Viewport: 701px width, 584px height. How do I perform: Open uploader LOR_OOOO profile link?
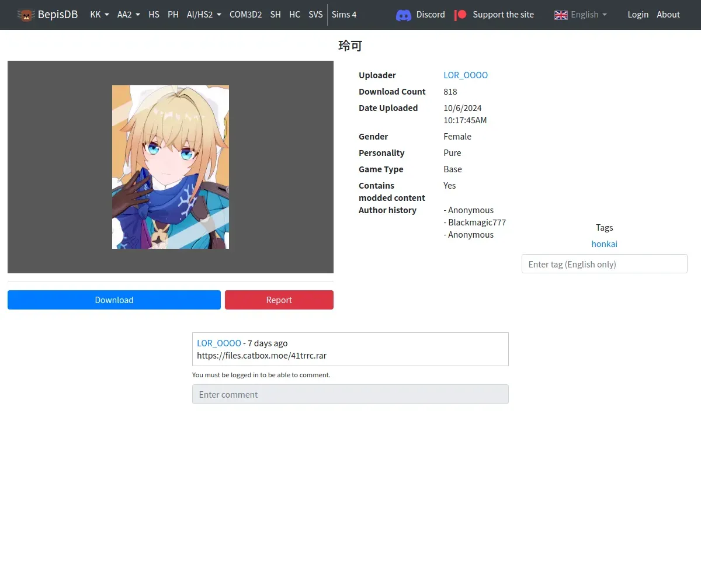click(466, 75)
